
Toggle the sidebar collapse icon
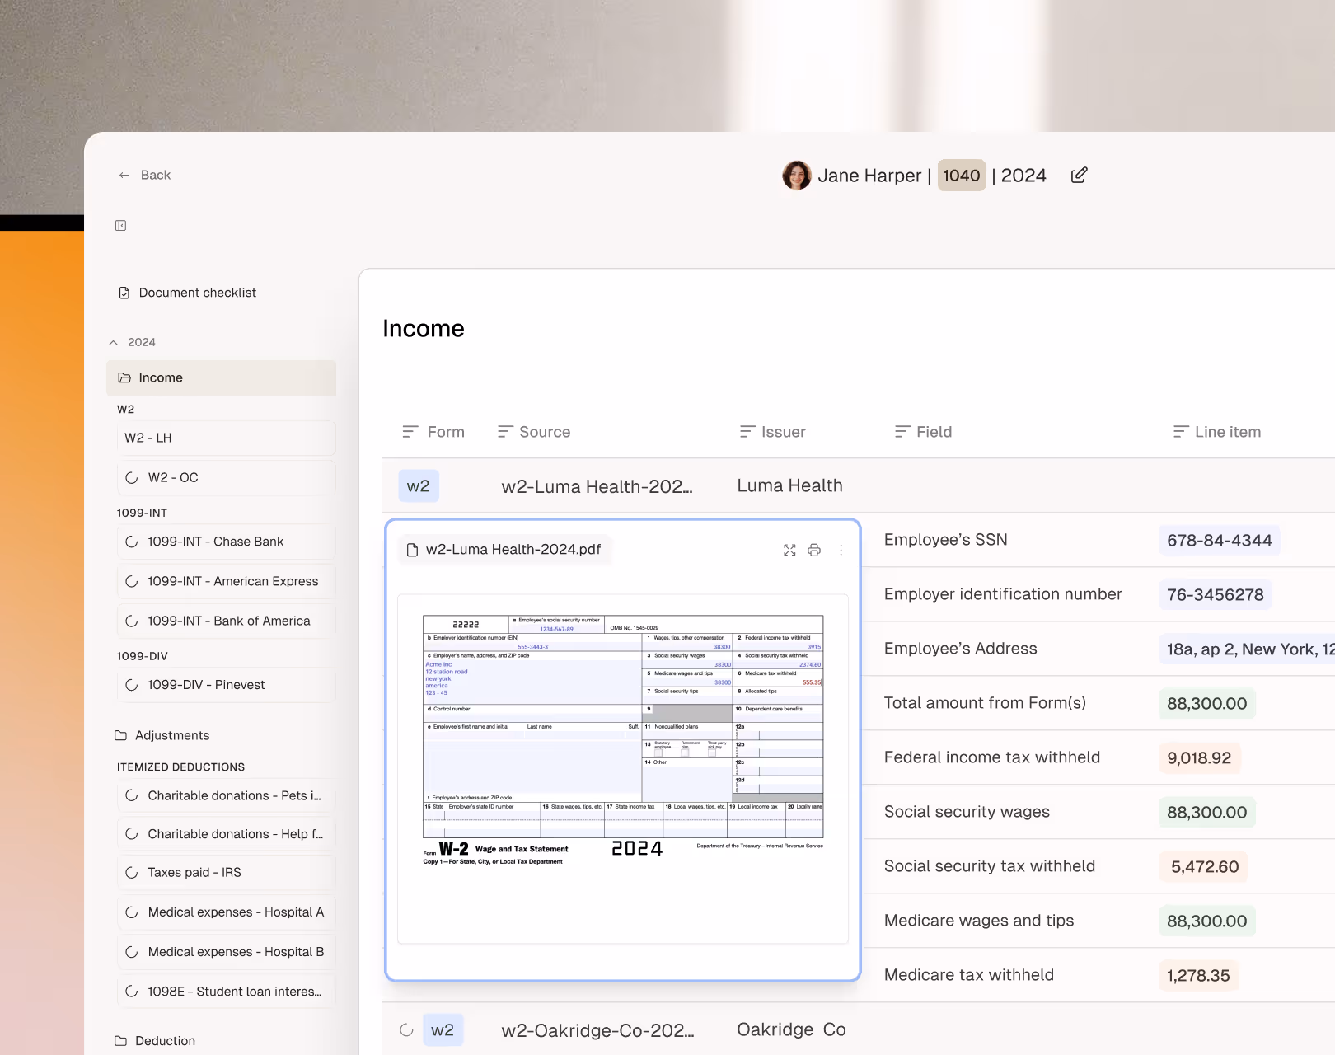(x=120, y=226)
